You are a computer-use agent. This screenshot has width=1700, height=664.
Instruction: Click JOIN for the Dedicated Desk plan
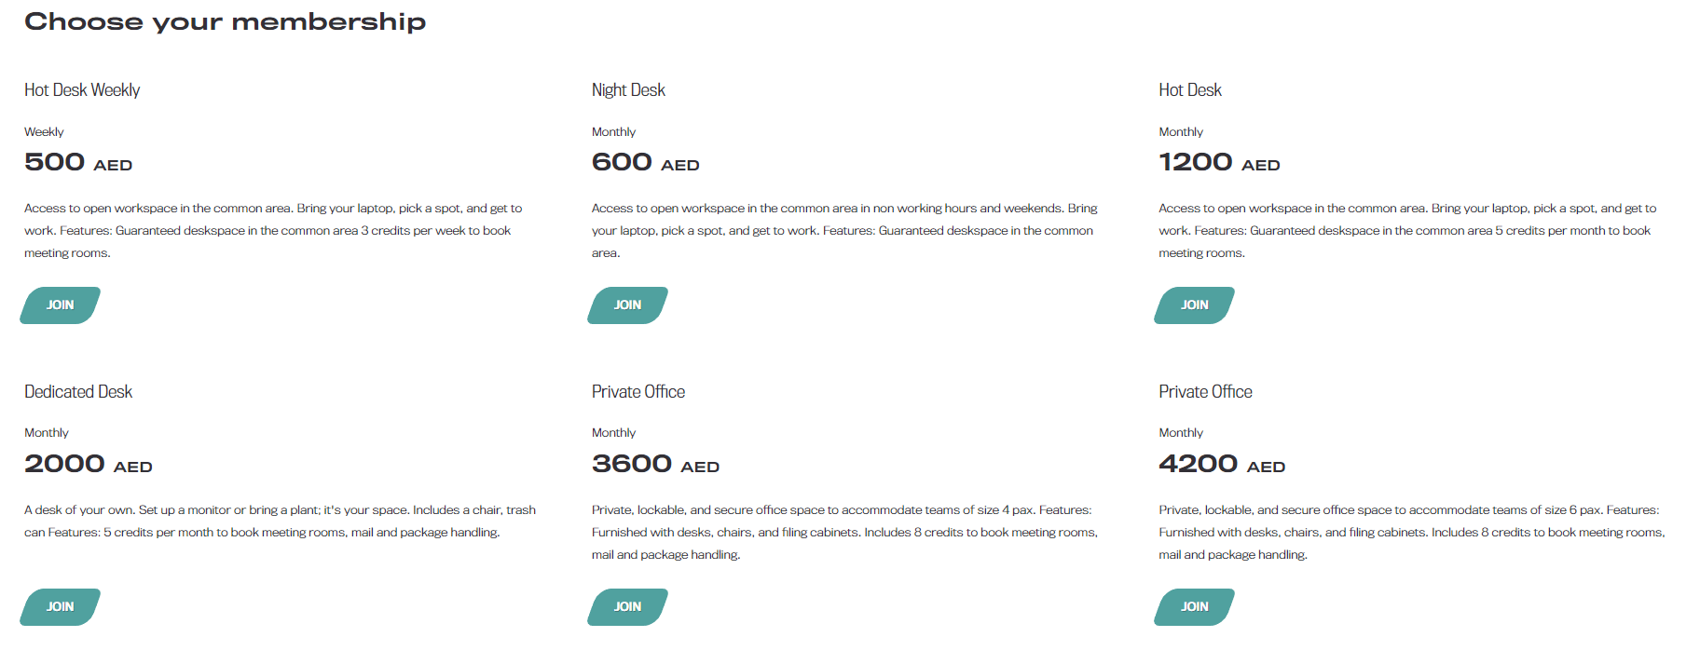(x=60, y=606)
